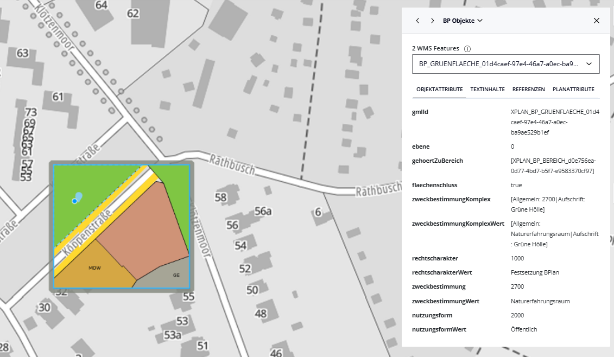Click building number 58 on the map
Viewport: 614px width, 357px height.
pos(220,197)
